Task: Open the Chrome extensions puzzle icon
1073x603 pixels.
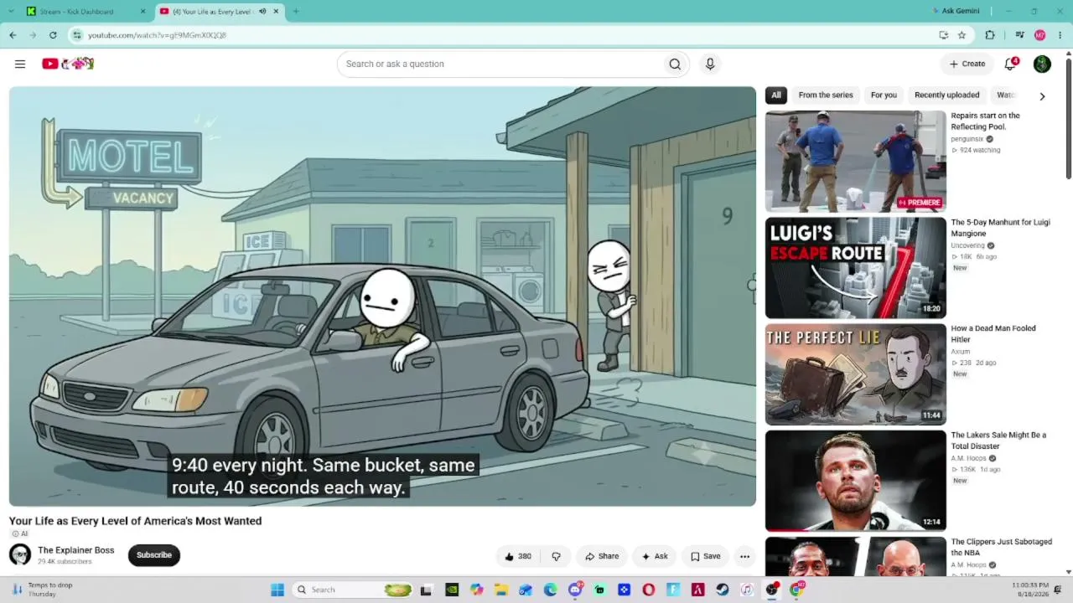Action: click(990, 35)
